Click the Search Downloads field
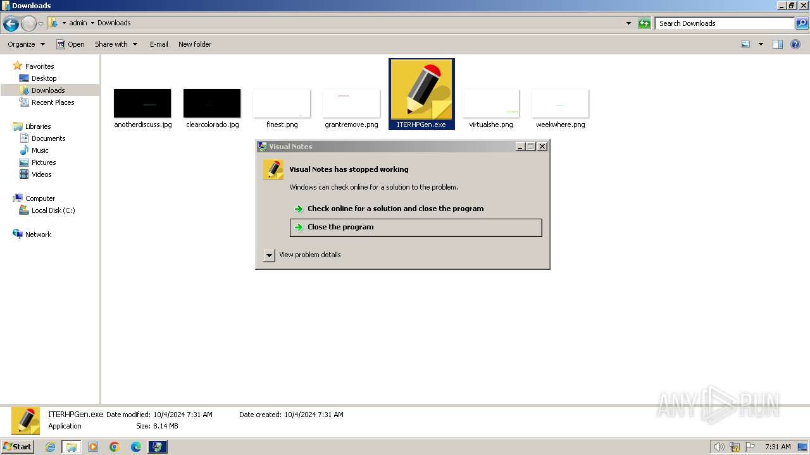The height and width of the screenshot is (455, 810). [x=725, y=23]
